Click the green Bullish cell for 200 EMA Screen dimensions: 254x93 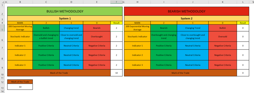coord(46,28)
